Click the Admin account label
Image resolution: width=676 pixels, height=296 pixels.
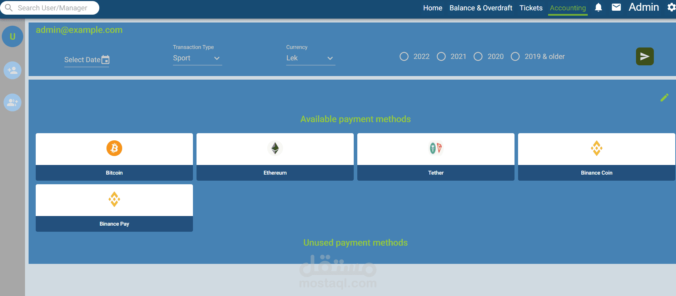pyautogui.click(x=644, y=7)
